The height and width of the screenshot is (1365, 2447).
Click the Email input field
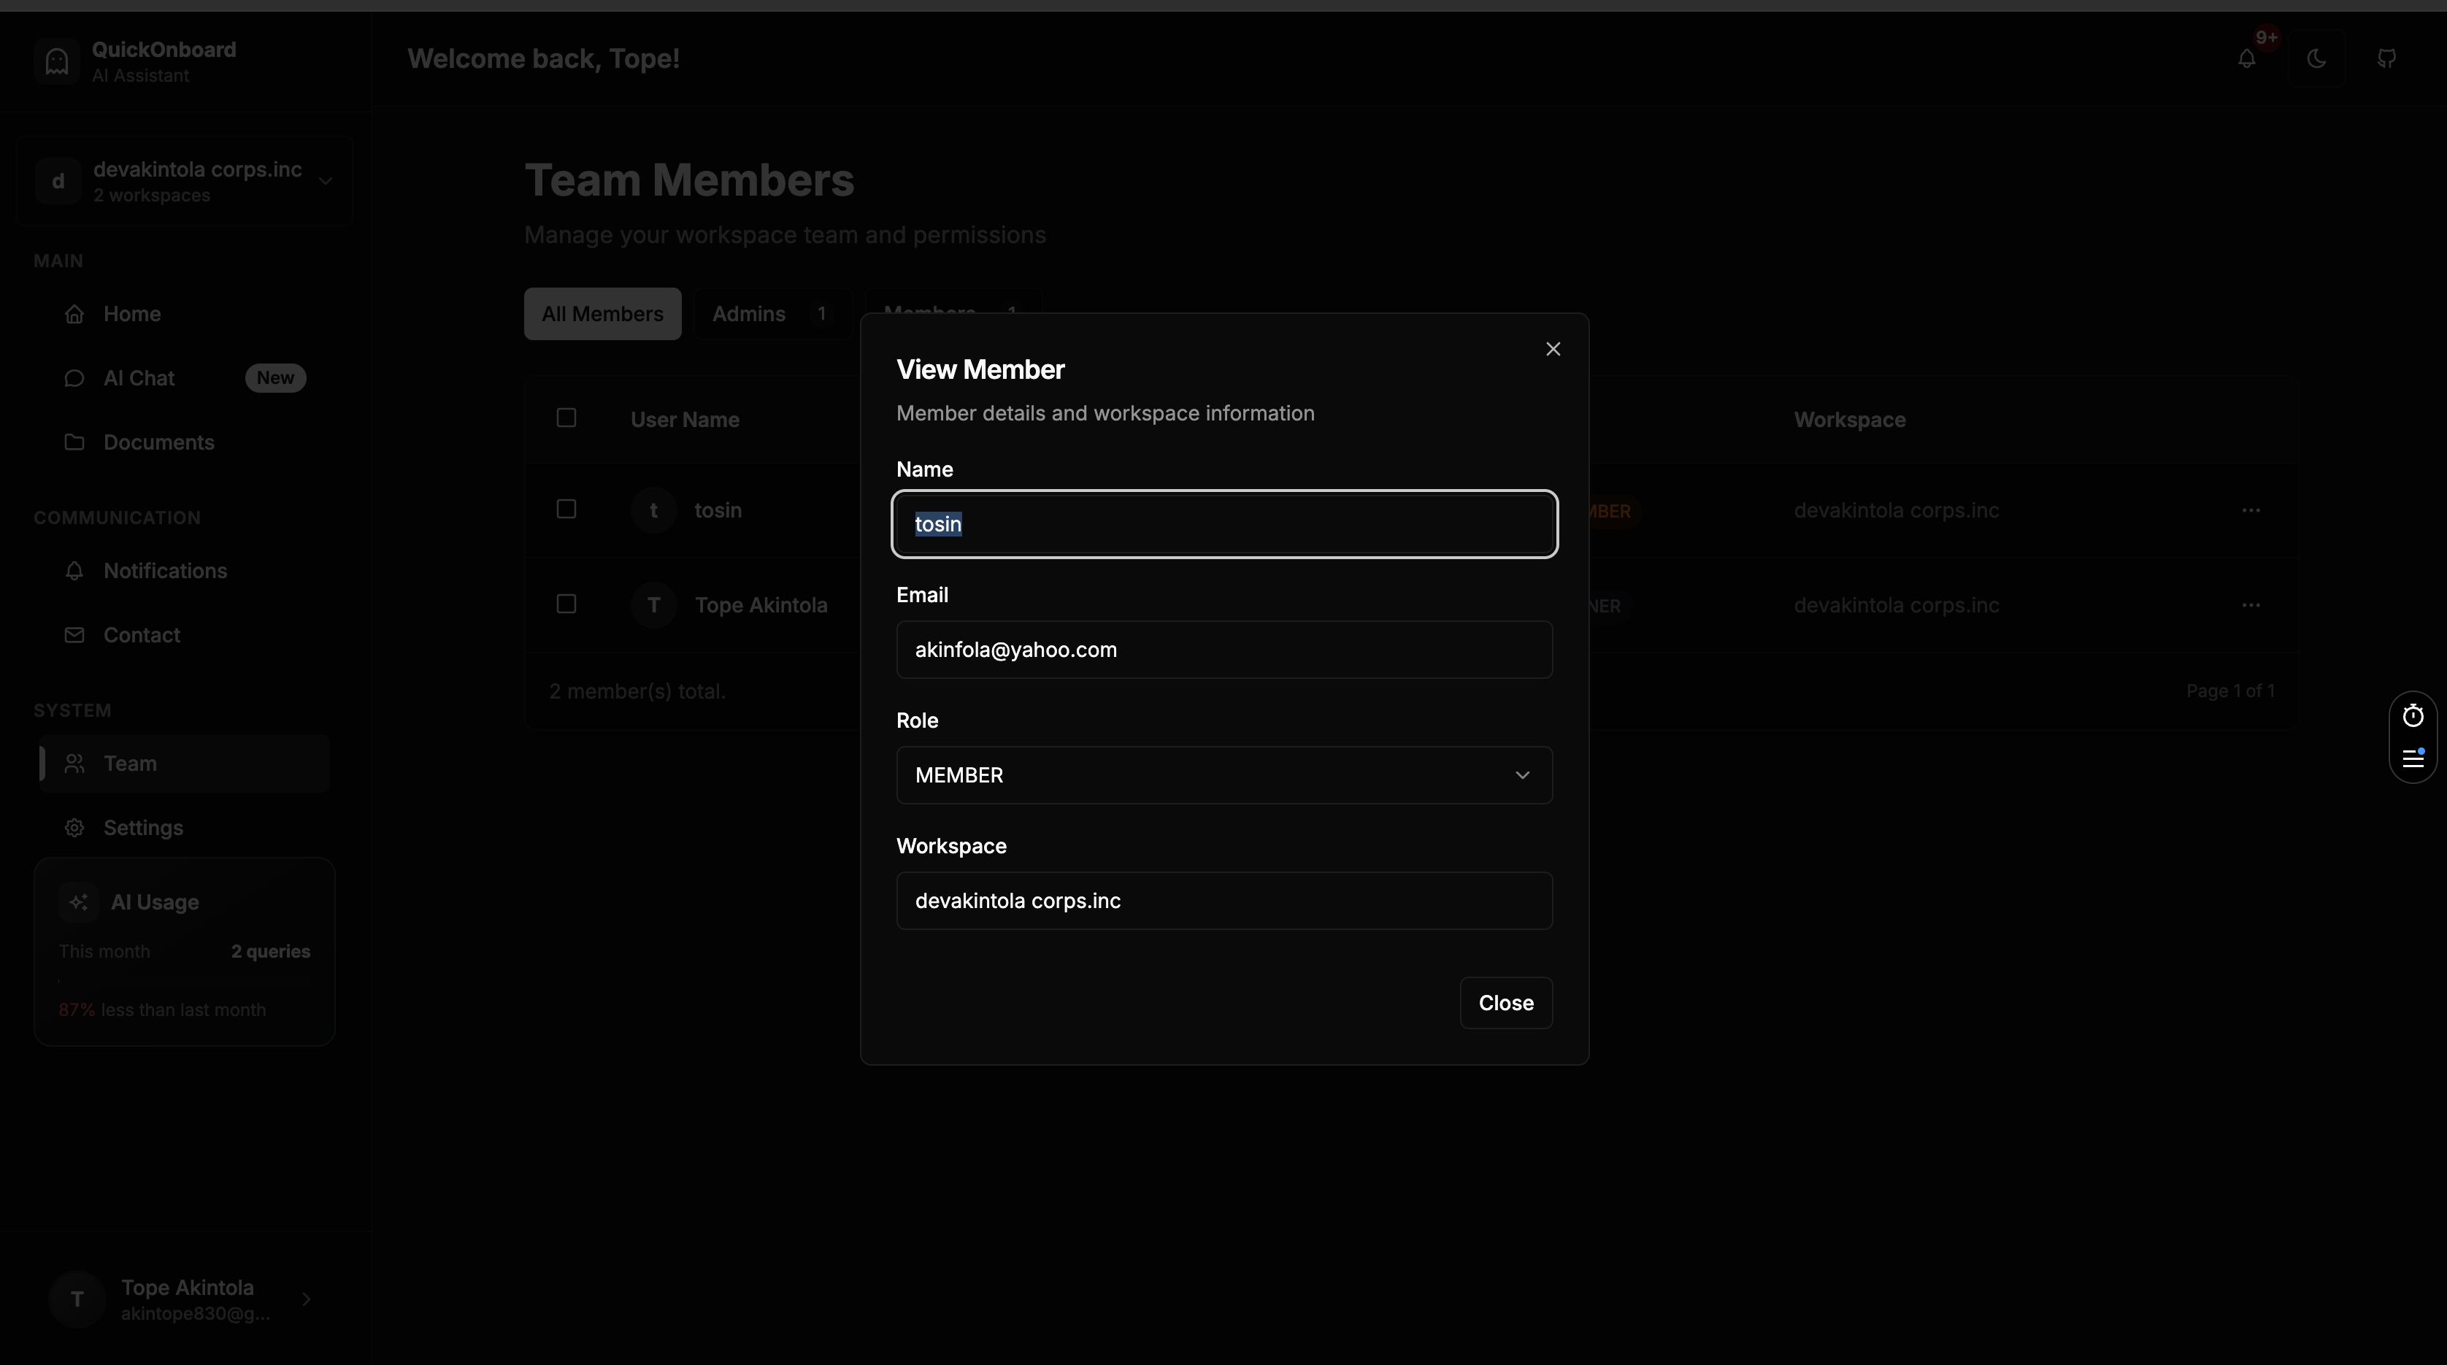point(1223,650)
